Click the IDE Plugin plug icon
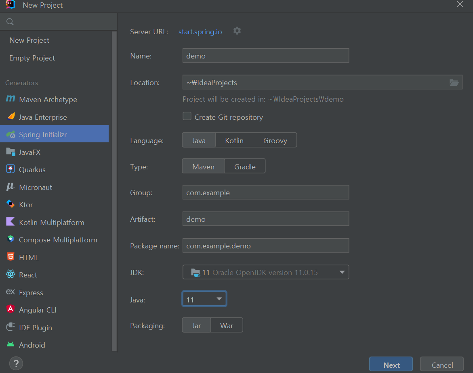This screenshot has height=373, width=473. [x=11, y=327]
